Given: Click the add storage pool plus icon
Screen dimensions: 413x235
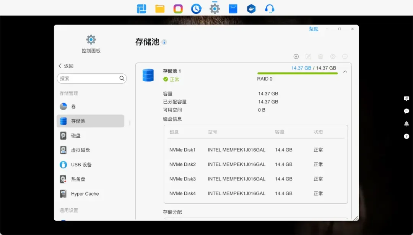Looking at the screenshot, I should point(296,56).
